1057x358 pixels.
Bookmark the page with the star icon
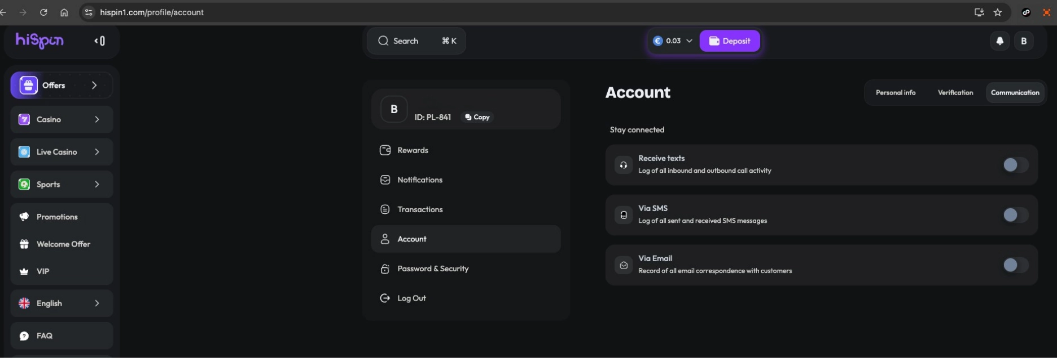(x=998, y=12)
